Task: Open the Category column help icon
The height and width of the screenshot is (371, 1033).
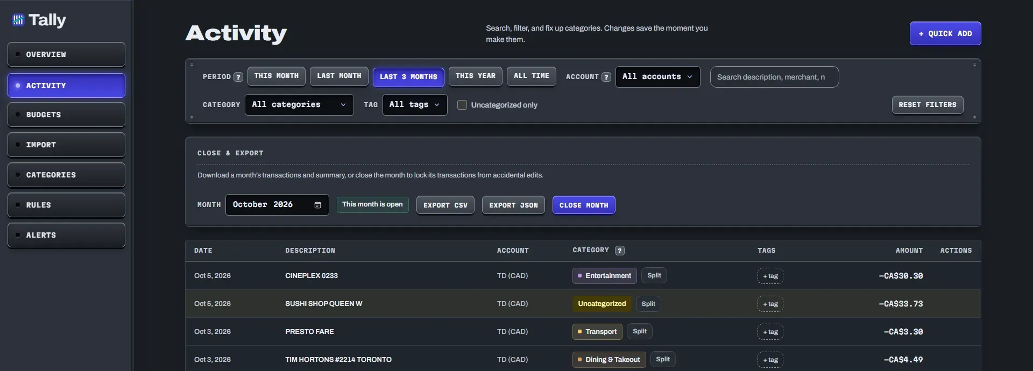Action: point(620,251)
